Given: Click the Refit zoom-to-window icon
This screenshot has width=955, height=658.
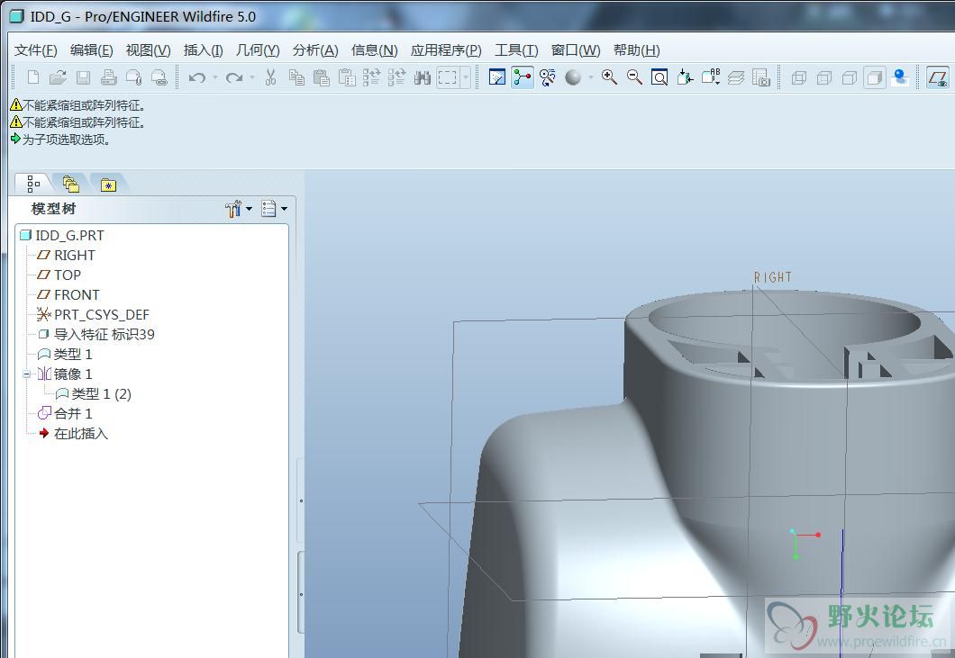Looking at the screenshot, I should [659, 77].
